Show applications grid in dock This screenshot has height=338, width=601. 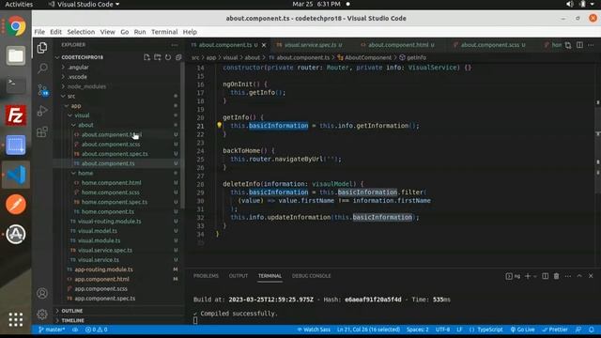[x=16, y=319]
